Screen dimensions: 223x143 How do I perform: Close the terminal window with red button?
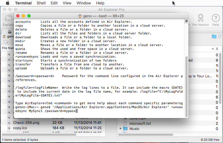18,16
